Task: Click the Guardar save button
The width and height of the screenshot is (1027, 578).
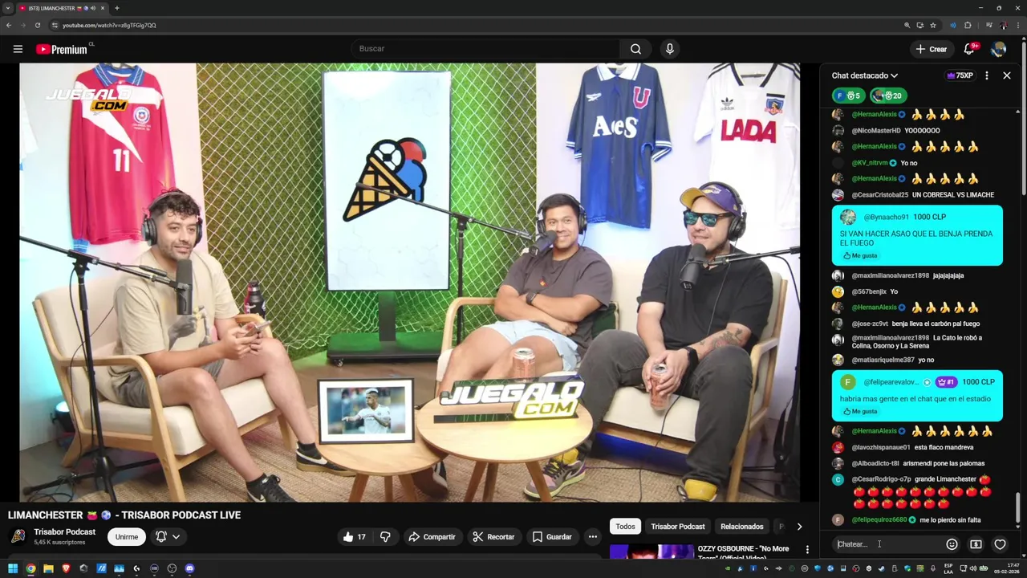Action: click(552, 537)
